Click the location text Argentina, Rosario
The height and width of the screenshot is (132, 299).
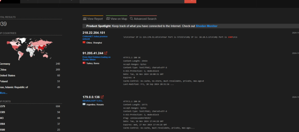pos(95,104)
